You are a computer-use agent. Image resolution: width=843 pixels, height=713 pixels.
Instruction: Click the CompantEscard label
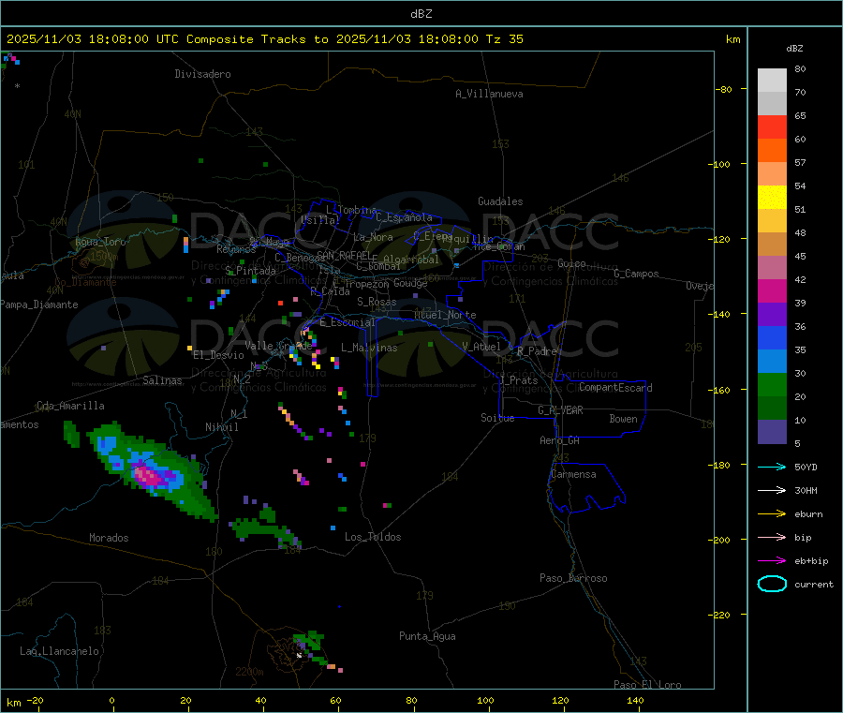tap(615, 387)
